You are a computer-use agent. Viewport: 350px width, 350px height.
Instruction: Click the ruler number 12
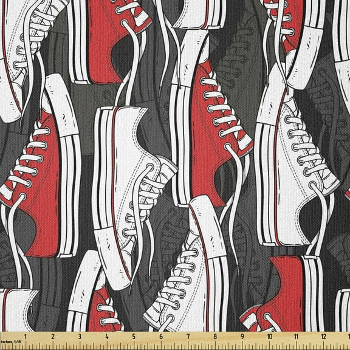324,337
